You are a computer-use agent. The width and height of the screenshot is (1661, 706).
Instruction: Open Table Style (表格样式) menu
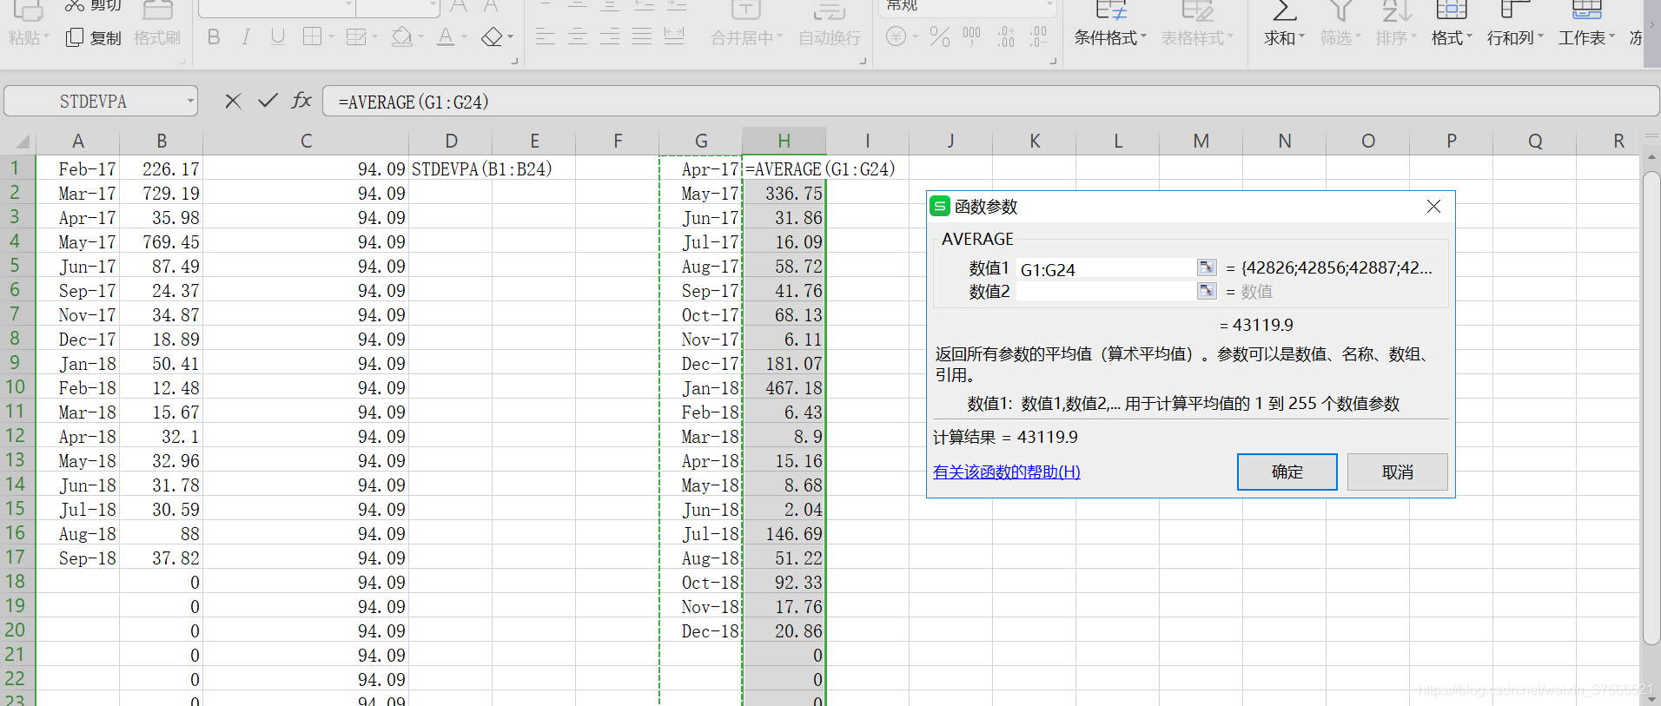[1197, 38]
